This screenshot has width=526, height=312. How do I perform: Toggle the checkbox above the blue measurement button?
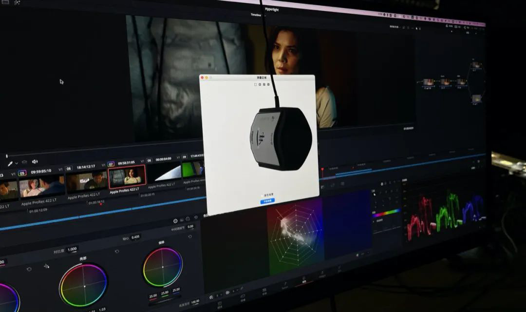263,195
